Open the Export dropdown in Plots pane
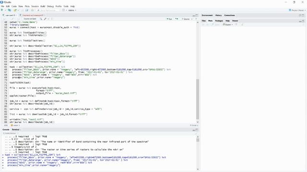 228,24
